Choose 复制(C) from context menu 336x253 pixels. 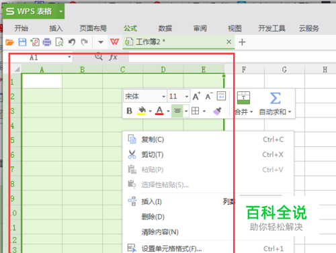pyautogui.click(x=208, y=140)
